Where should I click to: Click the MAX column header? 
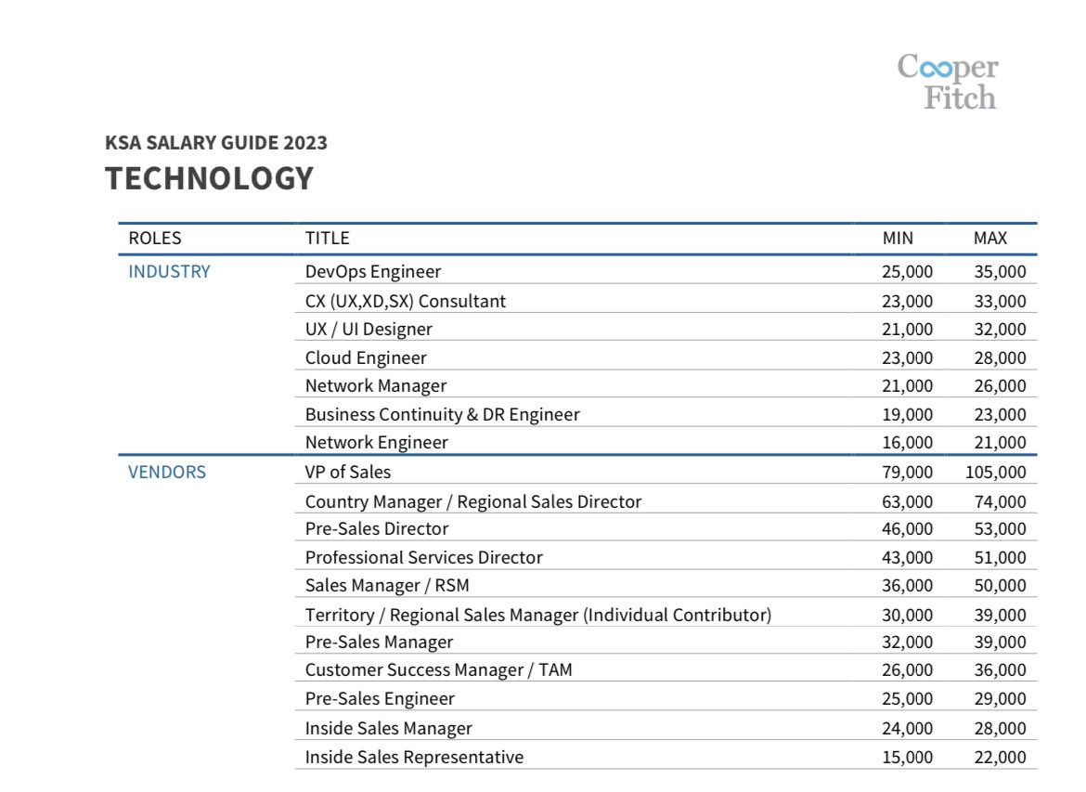click(x=990, y=239)
